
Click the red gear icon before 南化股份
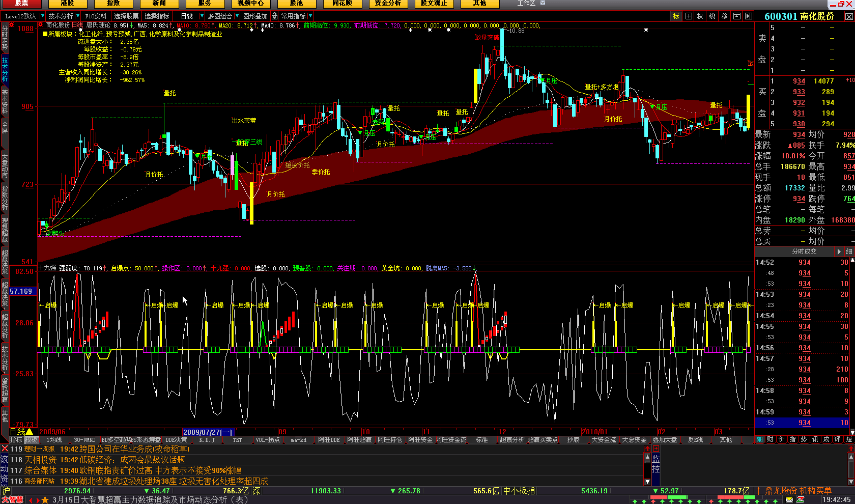click(41, 24)
